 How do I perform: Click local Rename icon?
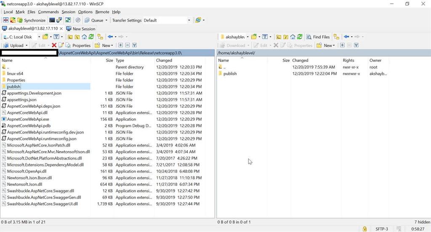61,45
